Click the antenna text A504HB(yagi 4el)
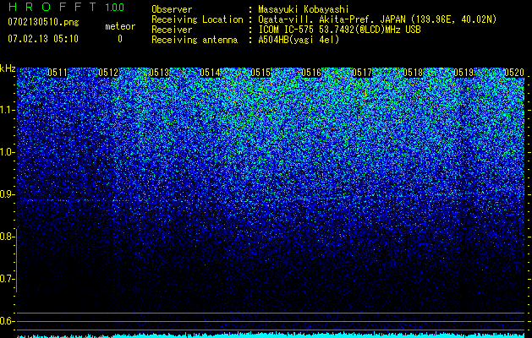The image size is (532, 338). tap(299, 40)
